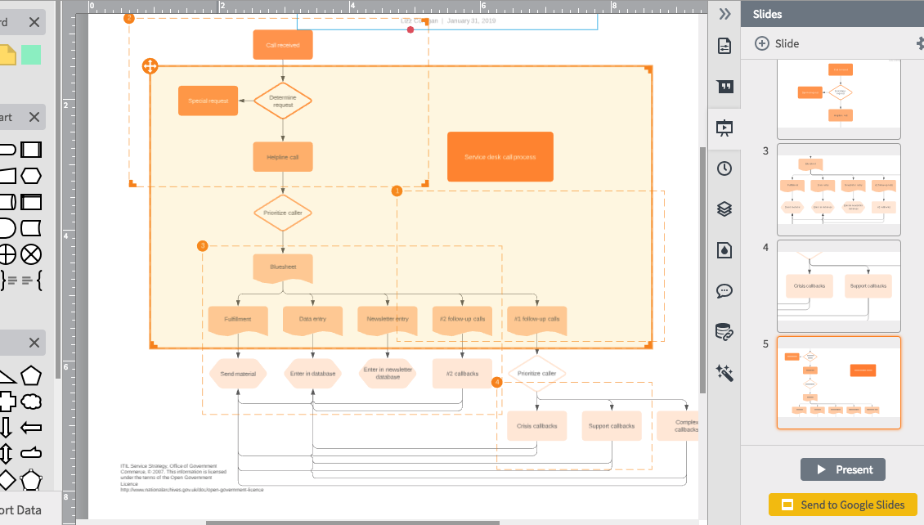924x525 pixels.
Task: Select the pentagon shape
Action: coord(33,375)
